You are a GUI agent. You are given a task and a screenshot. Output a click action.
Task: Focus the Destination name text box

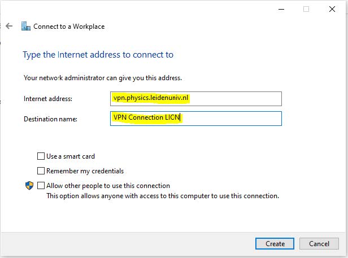pos(196,119)
